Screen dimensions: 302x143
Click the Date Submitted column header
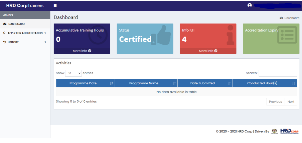[205, 83]
